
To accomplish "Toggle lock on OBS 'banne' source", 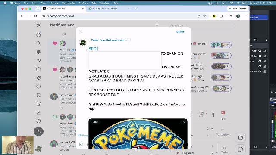I will coord(265,71).
